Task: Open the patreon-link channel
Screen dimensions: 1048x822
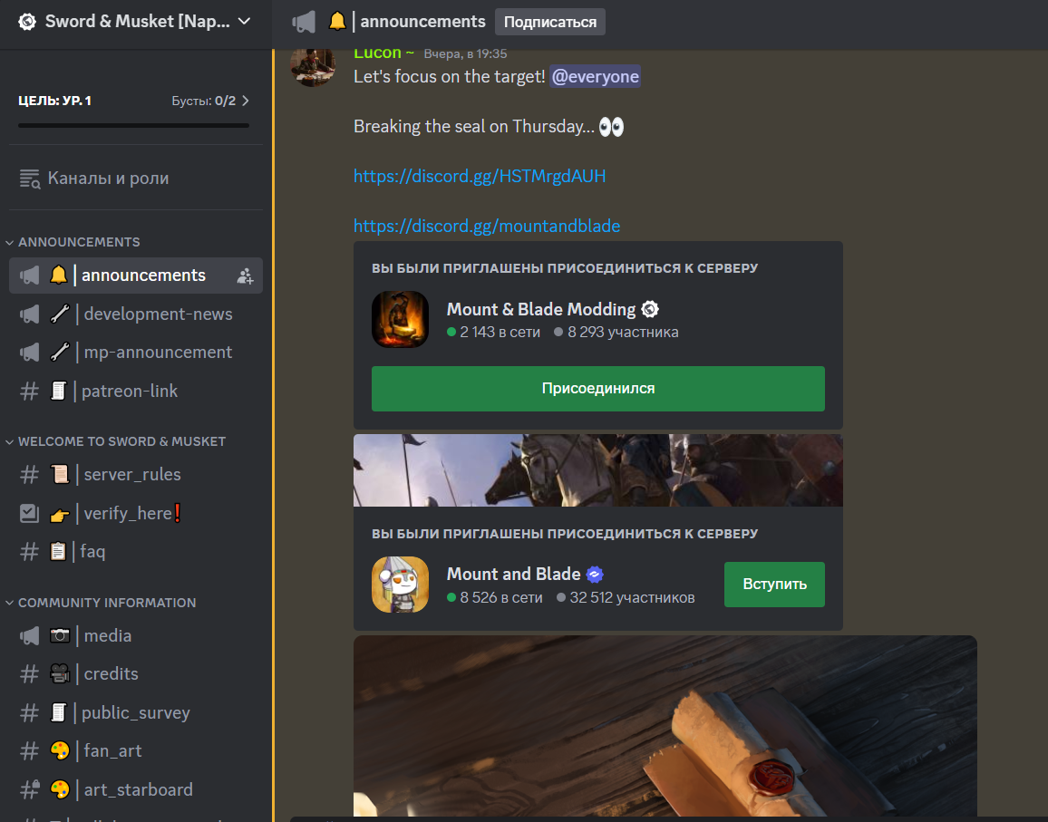Action: (136, 391)
